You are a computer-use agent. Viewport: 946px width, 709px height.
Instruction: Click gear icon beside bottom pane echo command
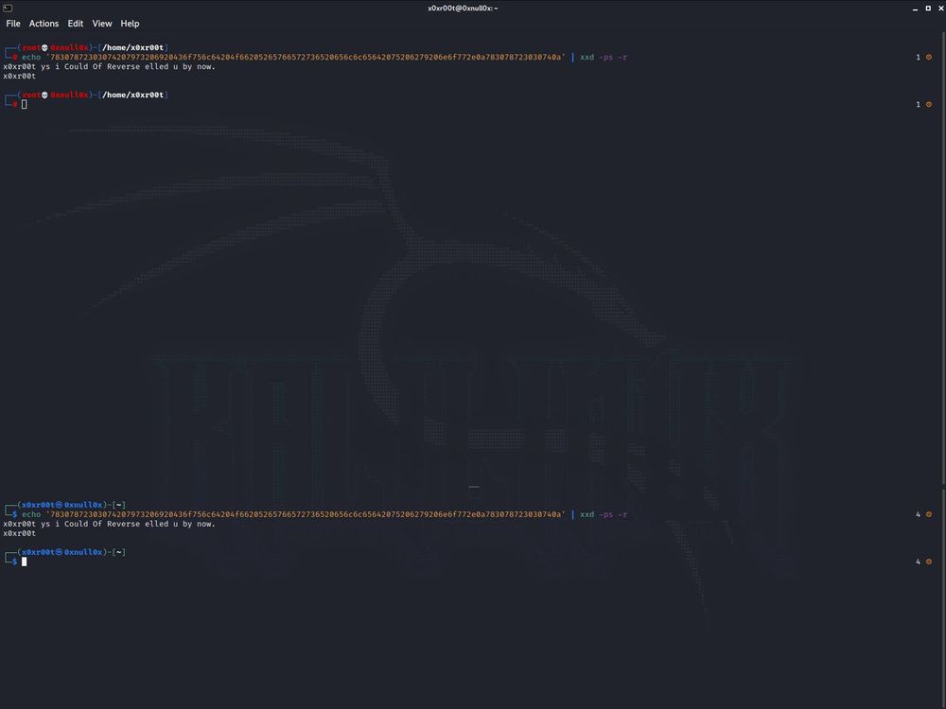click(929, 515)
